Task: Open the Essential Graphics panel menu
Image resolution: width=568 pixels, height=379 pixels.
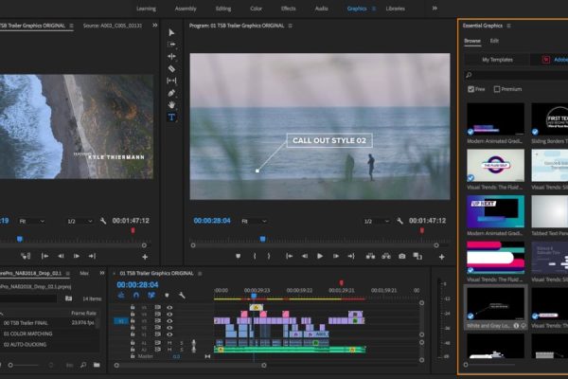Action: tap(509, 26)
